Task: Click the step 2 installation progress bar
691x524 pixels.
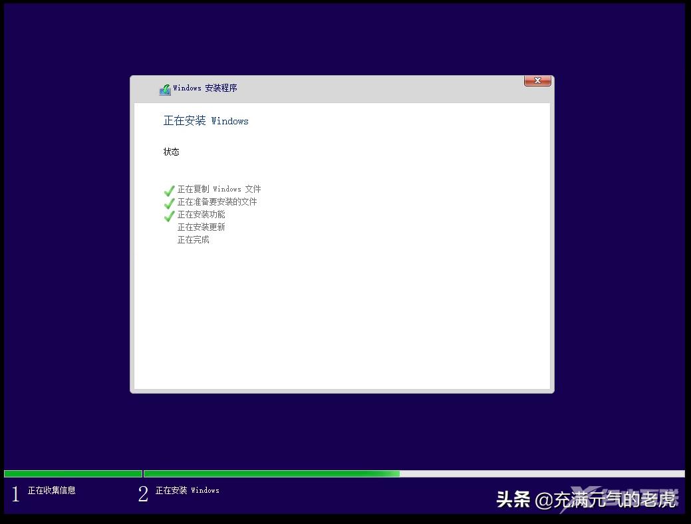Action: tap(414, 473)
